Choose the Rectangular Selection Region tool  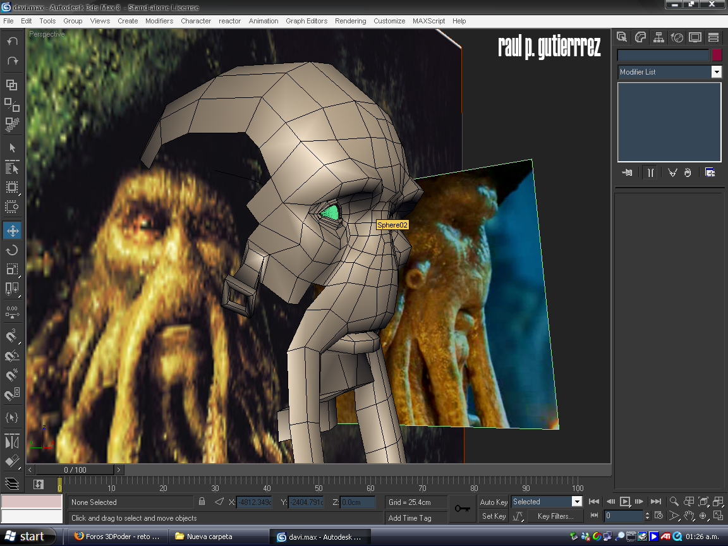(x=11, y=188)
